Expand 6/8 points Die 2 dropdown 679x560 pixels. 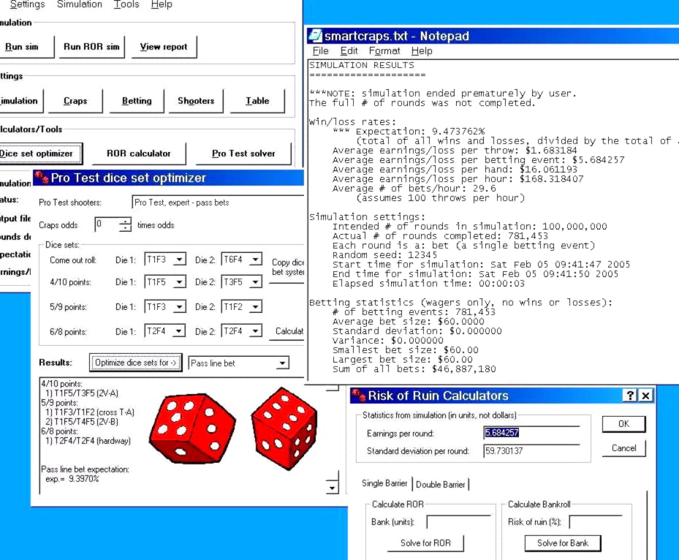(x=256, y=331)
